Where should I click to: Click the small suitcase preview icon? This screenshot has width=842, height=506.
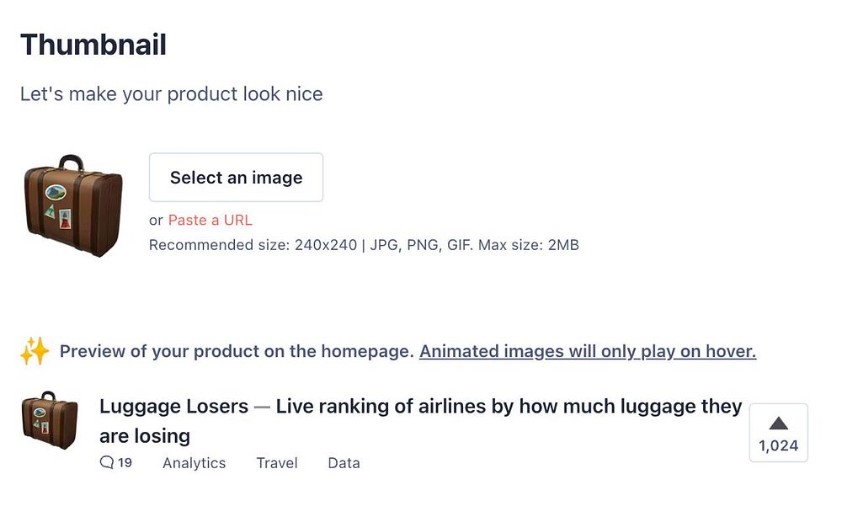pyautogui.click(x=50, y=421)
